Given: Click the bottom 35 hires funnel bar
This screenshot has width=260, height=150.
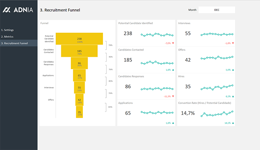Looking at the screenshot, I should pos(79,112).
